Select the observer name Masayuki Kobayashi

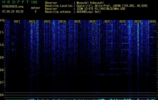pos(90,3)
